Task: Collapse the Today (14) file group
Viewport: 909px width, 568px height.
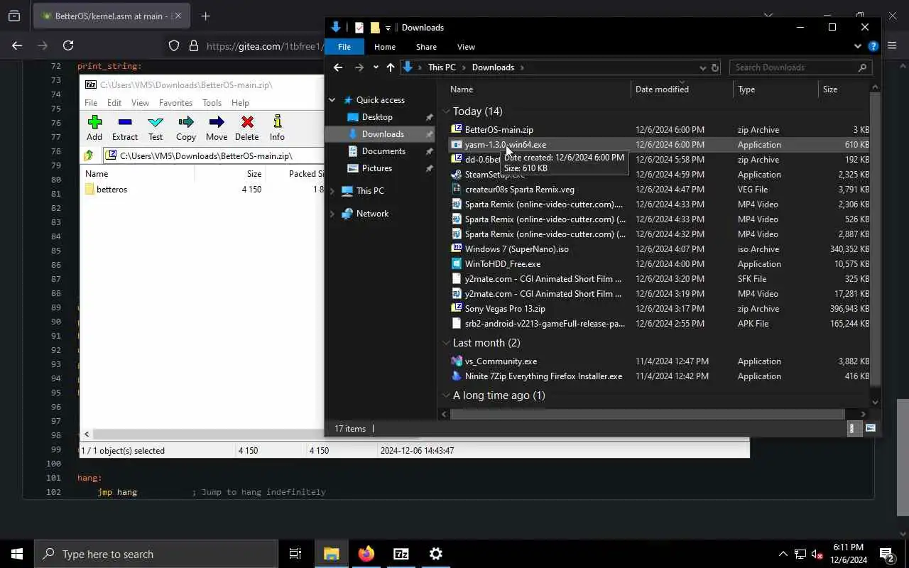Action: [446, 111]
